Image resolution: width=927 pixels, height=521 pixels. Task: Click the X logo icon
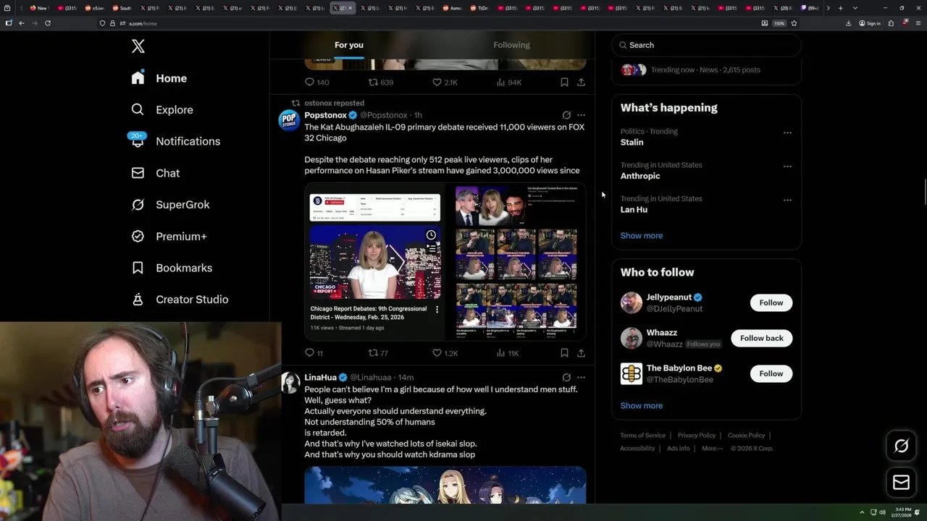(x=138, y=47)
